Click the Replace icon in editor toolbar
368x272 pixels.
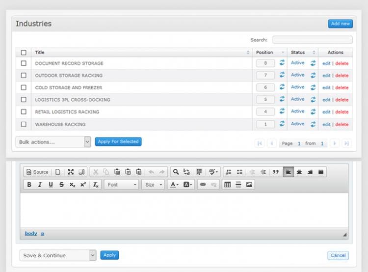tap(186, 172)
